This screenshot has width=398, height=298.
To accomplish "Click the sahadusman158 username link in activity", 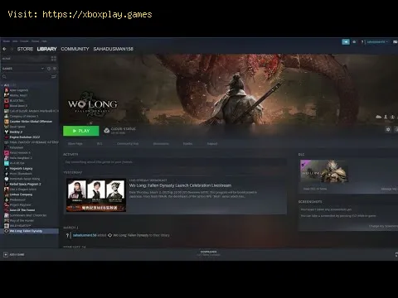I will click(x=85, y=235).
